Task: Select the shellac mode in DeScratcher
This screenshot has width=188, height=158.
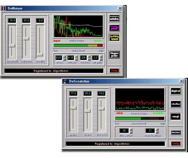Action: pyautogui.click(x=175, y=104)
